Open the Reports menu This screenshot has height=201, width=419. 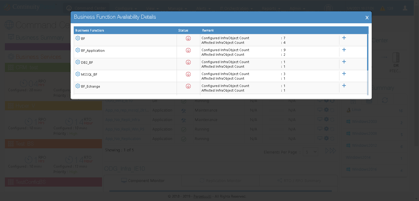pyautogui.click(x=271, y=9)
